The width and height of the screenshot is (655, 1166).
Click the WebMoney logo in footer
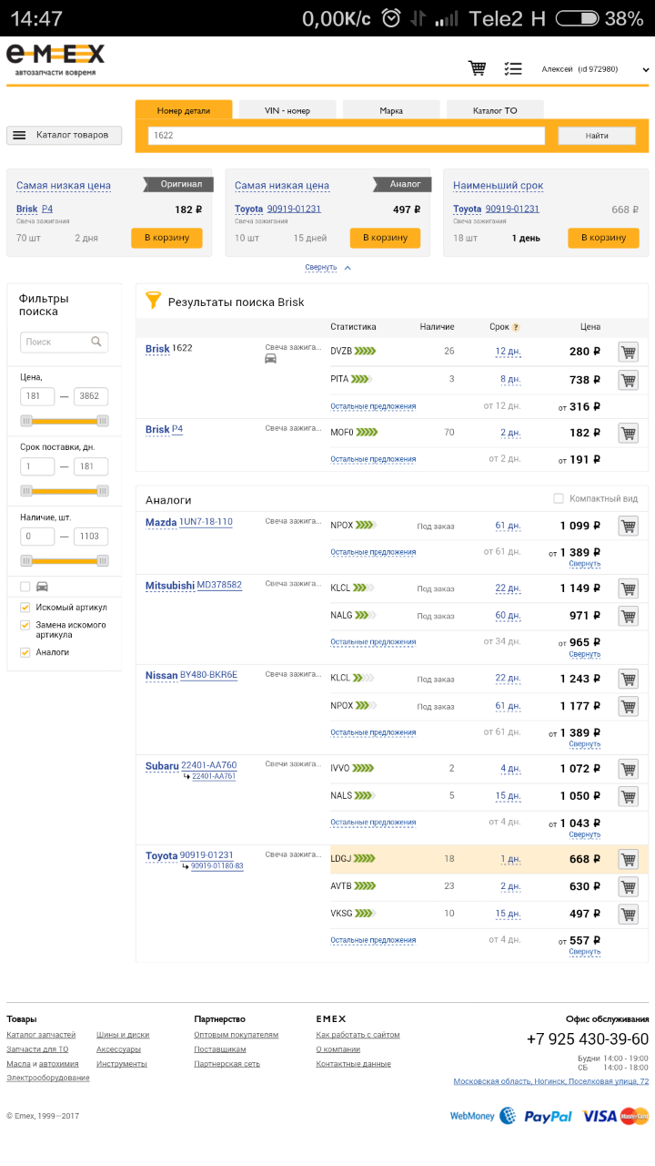(x=483, y=1116)
